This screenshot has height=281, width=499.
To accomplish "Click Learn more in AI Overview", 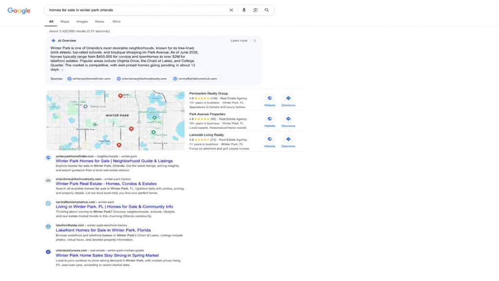I will point(239,41).
